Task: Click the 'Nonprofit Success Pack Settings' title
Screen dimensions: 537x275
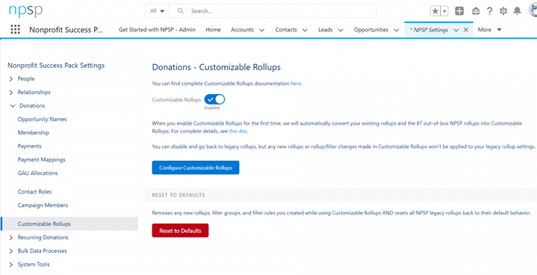Action: pos(56,65)
